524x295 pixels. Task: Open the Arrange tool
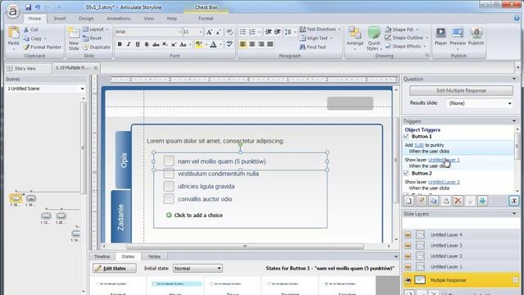[355, 38]
